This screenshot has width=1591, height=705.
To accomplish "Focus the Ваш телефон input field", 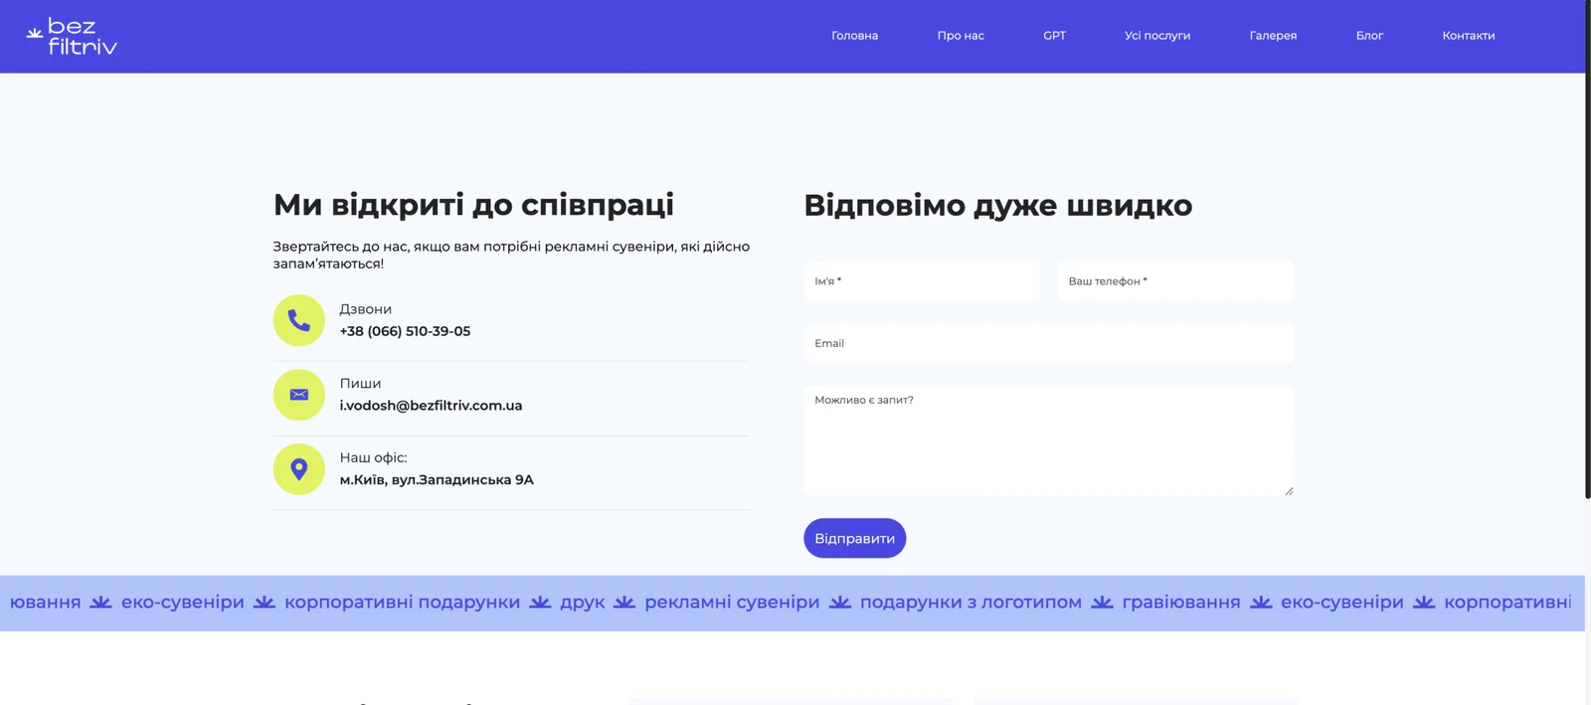I will (x=1176, y=281).
